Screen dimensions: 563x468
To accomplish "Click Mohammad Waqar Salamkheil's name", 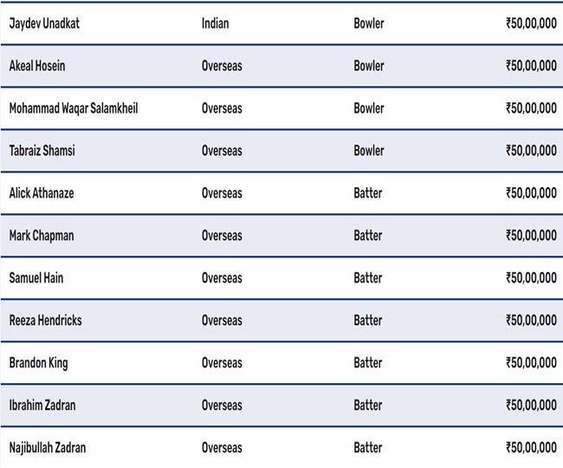I will 74,108.
